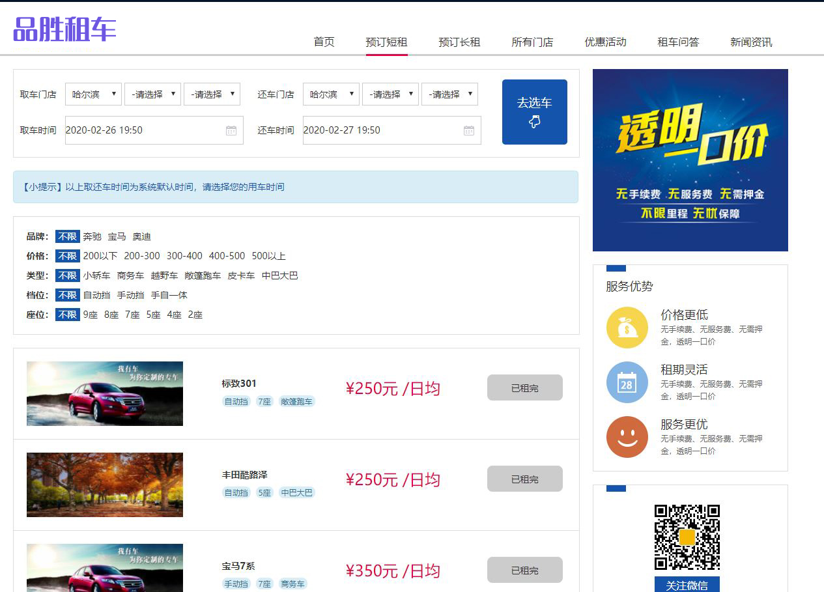Filter seats by 8座
The height and width of the screenshot is (592, 824).
point(111,315)
